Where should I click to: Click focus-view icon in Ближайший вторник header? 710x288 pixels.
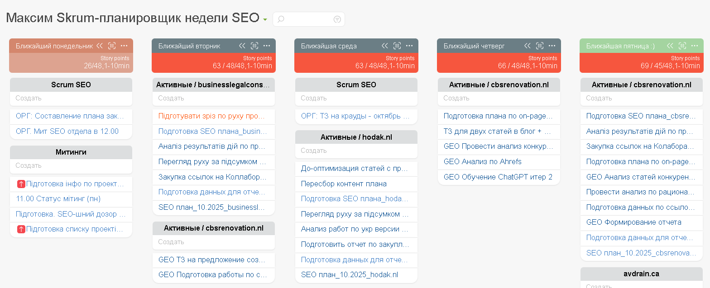(254, 46)
